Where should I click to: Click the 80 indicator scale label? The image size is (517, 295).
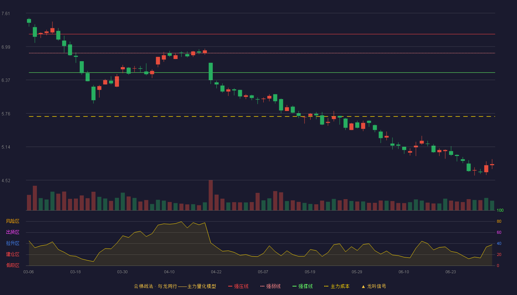pyautogui.click(x=499, y=221)
